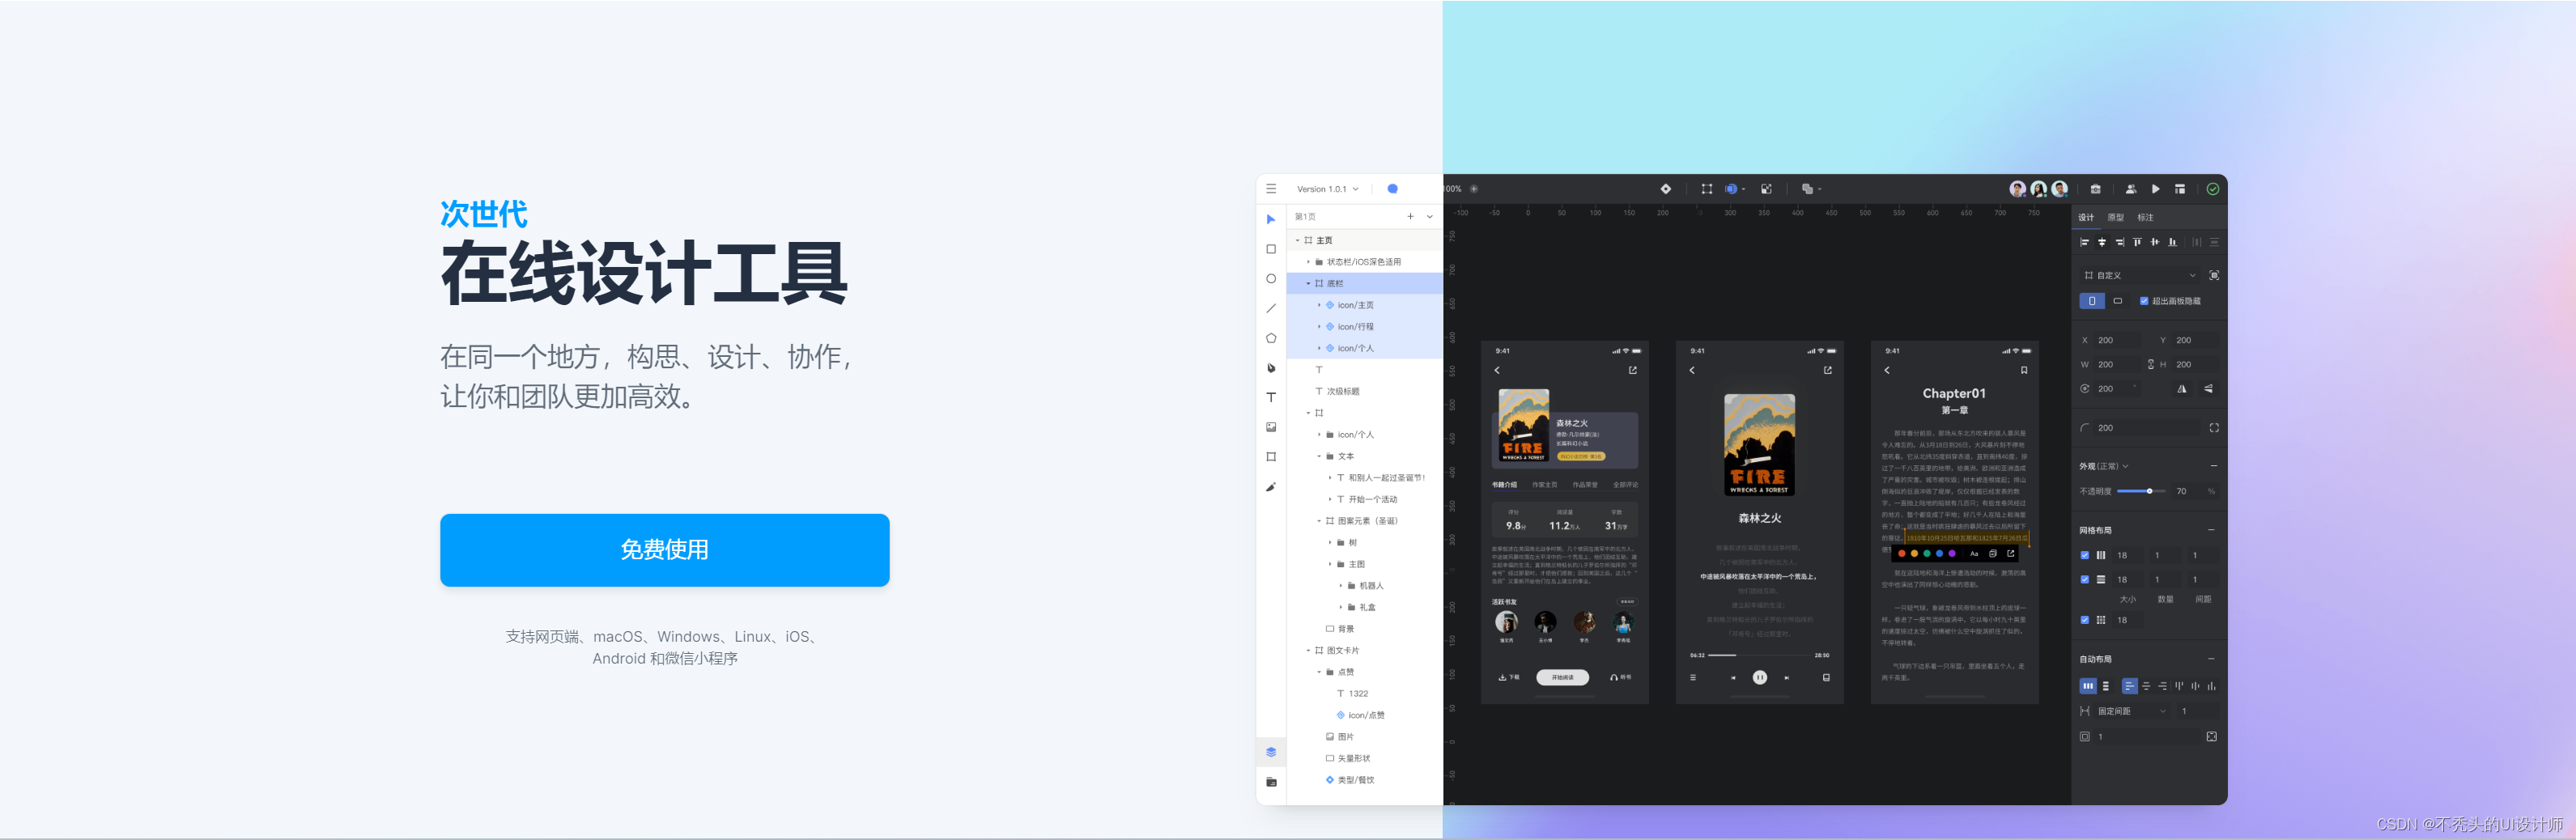2576x840 pixels.
Task: Click the audio progress bar in player mockup
Action: (1760, 655)
